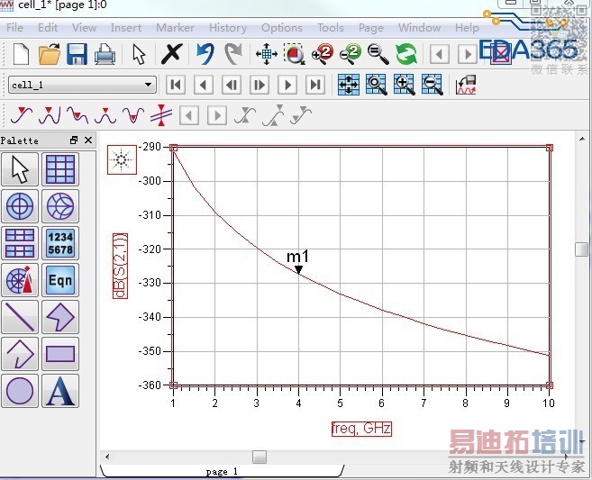This screenshot has width=592, height=480.
Task: Click the plot zoom-in grid icon
Action: [405, 85]
